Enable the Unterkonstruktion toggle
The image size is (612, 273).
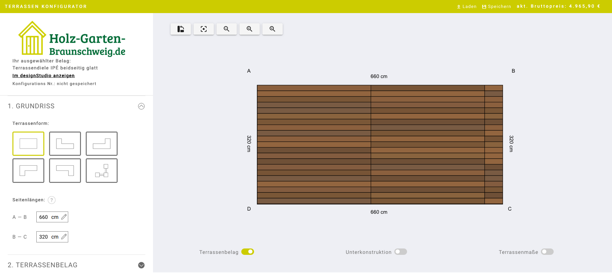click(x=401, y=252)
